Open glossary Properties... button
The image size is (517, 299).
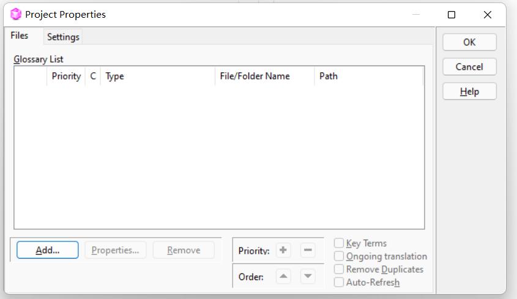coord(116,250)
